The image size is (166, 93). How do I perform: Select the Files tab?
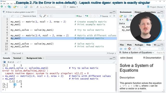(x=122, y=45)
